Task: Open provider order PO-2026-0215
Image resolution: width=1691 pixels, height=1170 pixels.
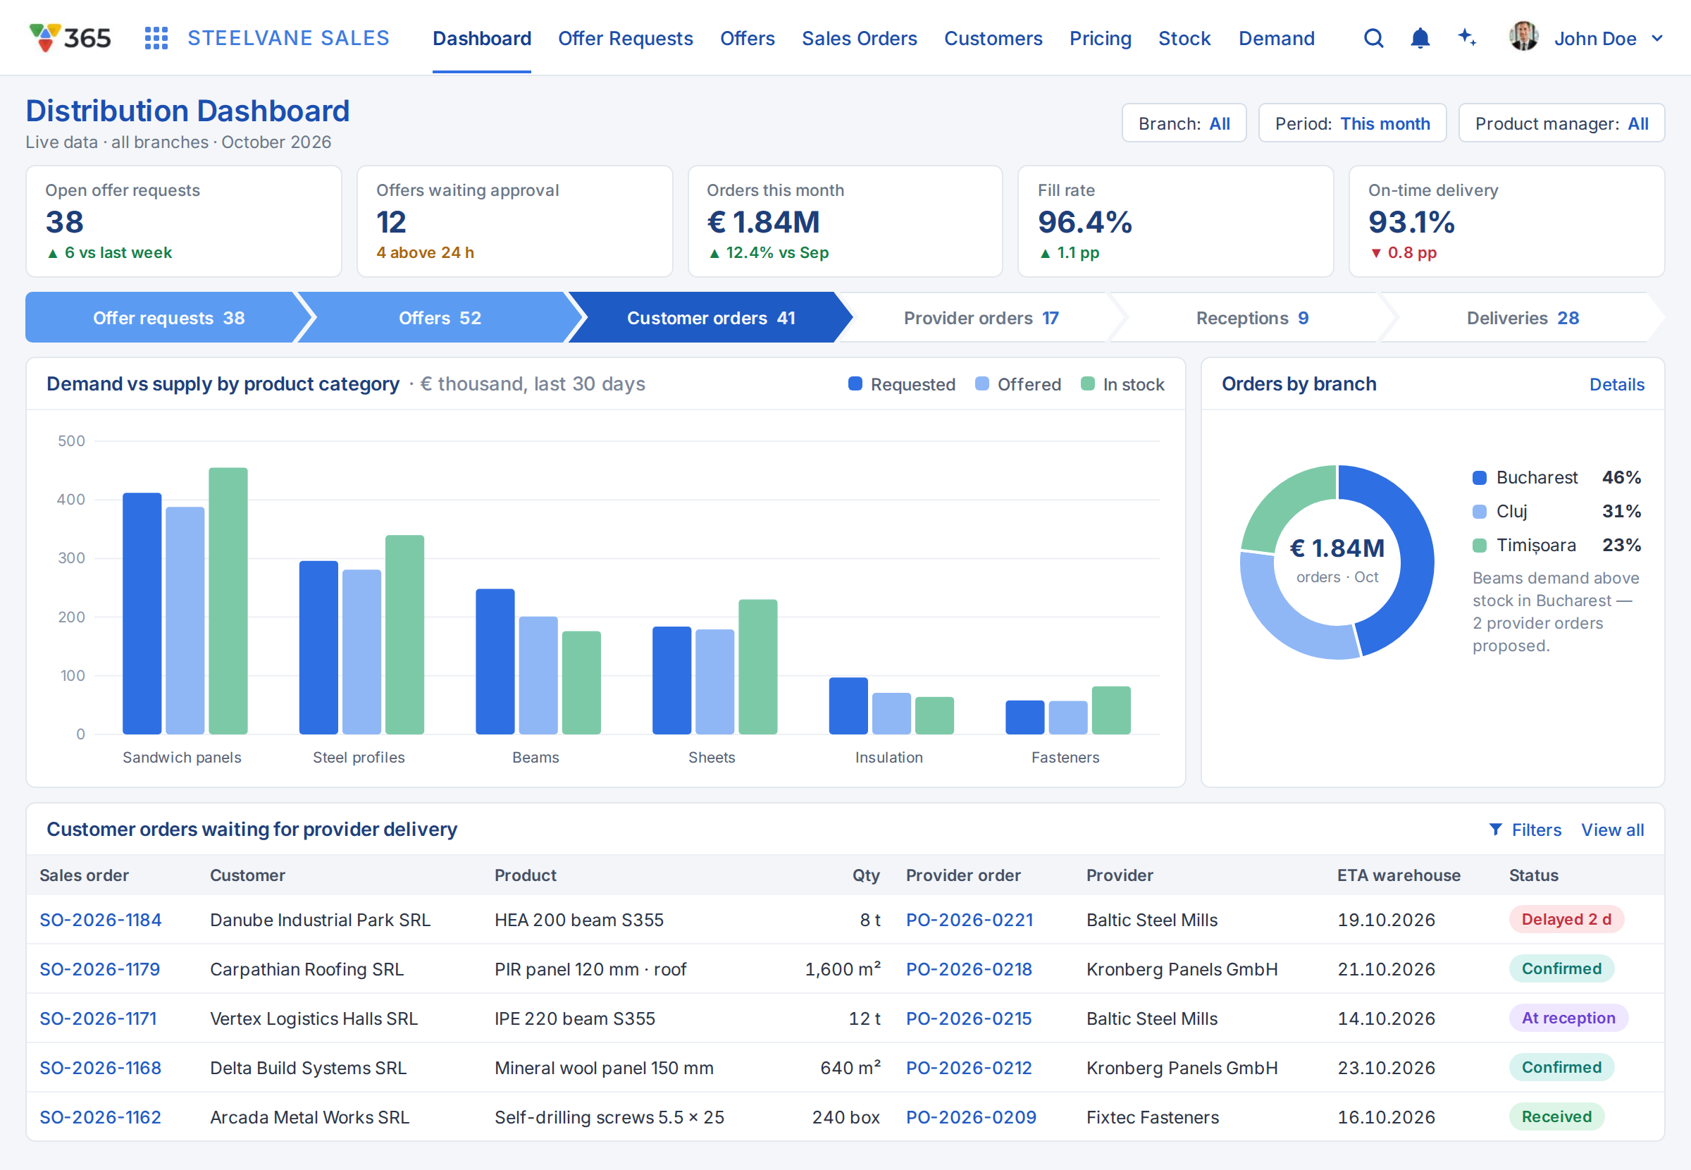Action: pos(969,1018)
